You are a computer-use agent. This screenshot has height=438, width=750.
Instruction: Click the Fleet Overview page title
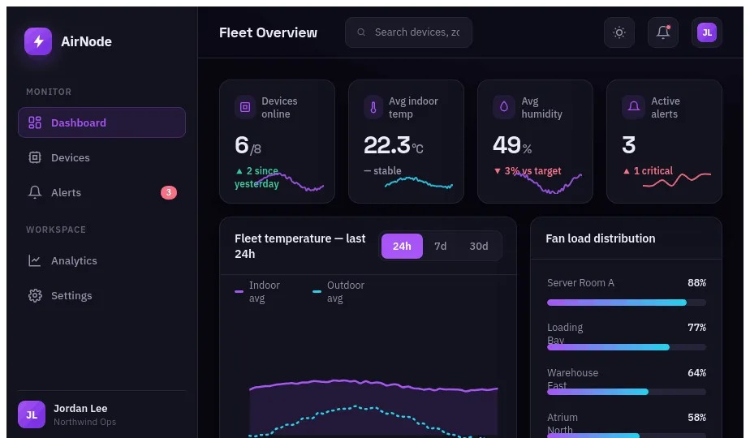coord(268,32)
